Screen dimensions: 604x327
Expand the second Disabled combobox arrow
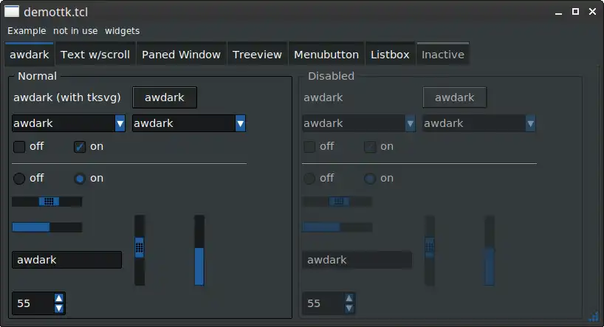coord(530,123)
